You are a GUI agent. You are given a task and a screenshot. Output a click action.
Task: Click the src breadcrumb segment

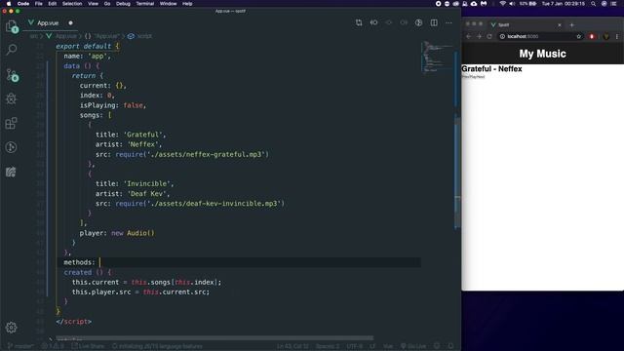click(x=33, y=36)
